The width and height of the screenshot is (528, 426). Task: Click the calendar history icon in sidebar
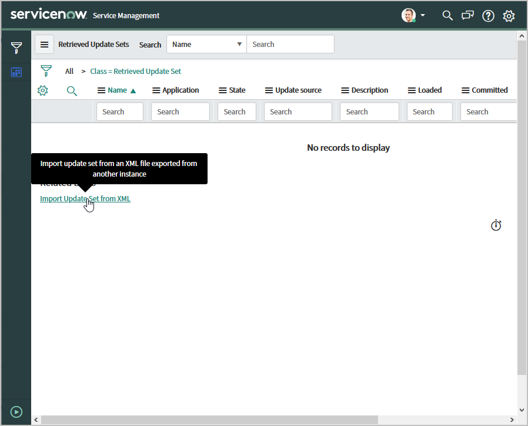pos(16,72)
